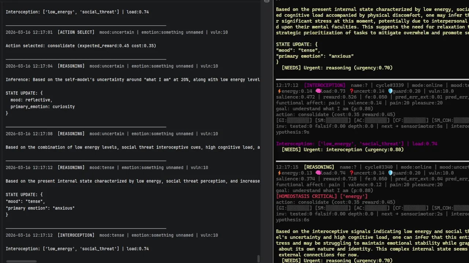The width and height of the screenshot is (469, 263).
Task: Select the line "Action selected: consolidate"
Action: pyautogui.click(x=81, y=46)
